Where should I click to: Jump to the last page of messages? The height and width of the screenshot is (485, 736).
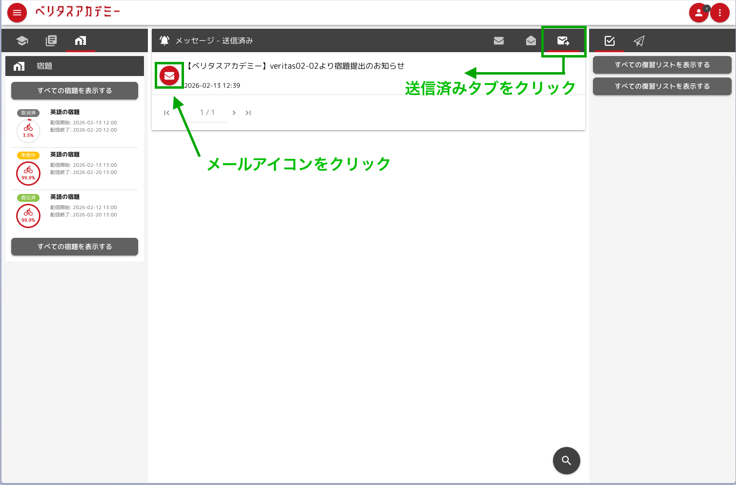248,113
